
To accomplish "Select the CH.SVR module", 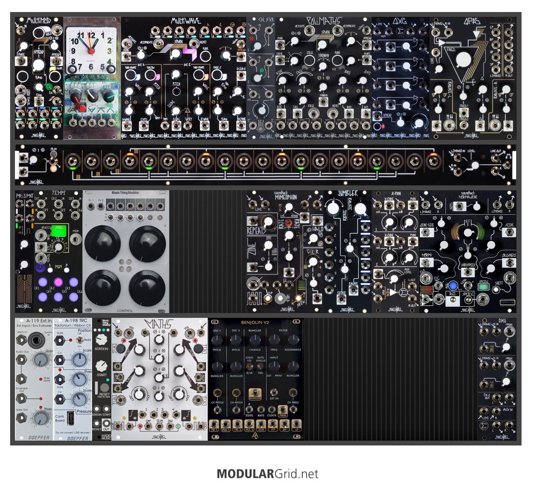I will pyautogui.click(x=261, y=78).
